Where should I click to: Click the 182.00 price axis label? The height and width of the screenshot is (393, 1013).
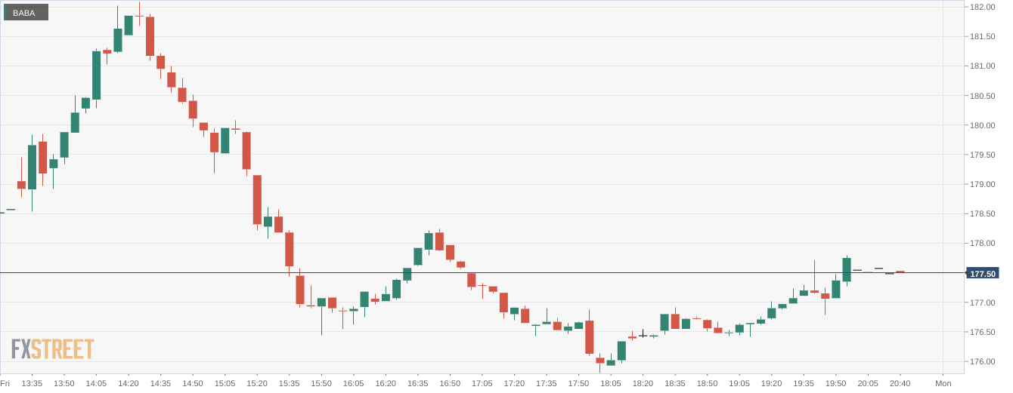tap(982, 7)
